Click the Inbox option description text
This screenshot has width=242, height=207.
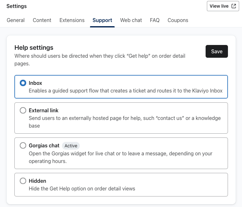126,91
